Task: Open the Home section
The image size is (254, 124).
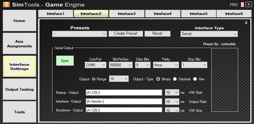Action: point(20,20)
